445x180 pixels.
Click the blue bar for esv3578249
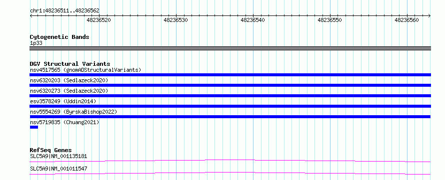[x=230, y=106]
